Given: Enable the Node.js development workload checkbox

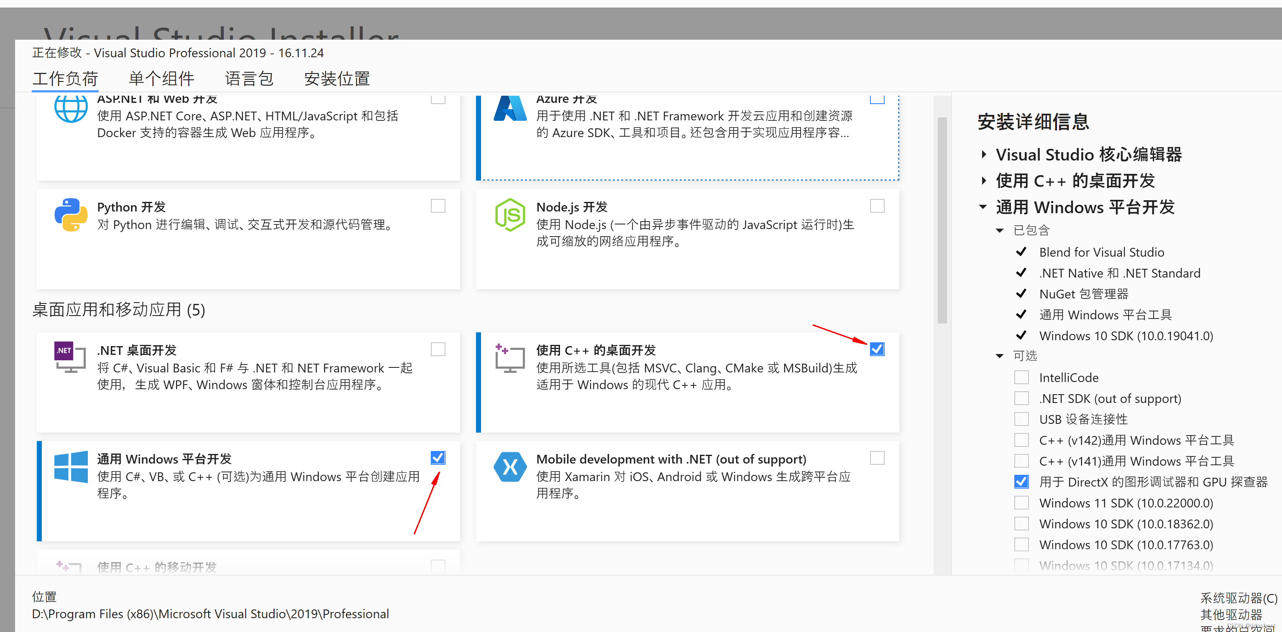Looking at the screenshot, I should [x=877, y=206].
